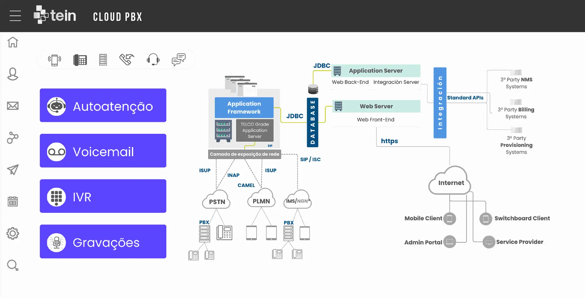Open the share nodes sidebar icon

pos(13,138)
